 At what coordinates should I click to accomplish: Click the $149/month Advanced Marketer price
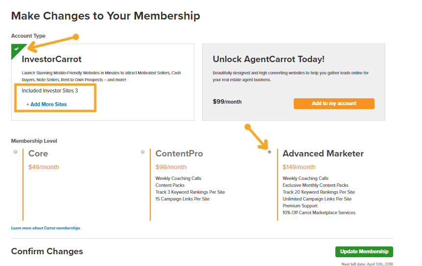pyautogui.click(x=299, y=167)
